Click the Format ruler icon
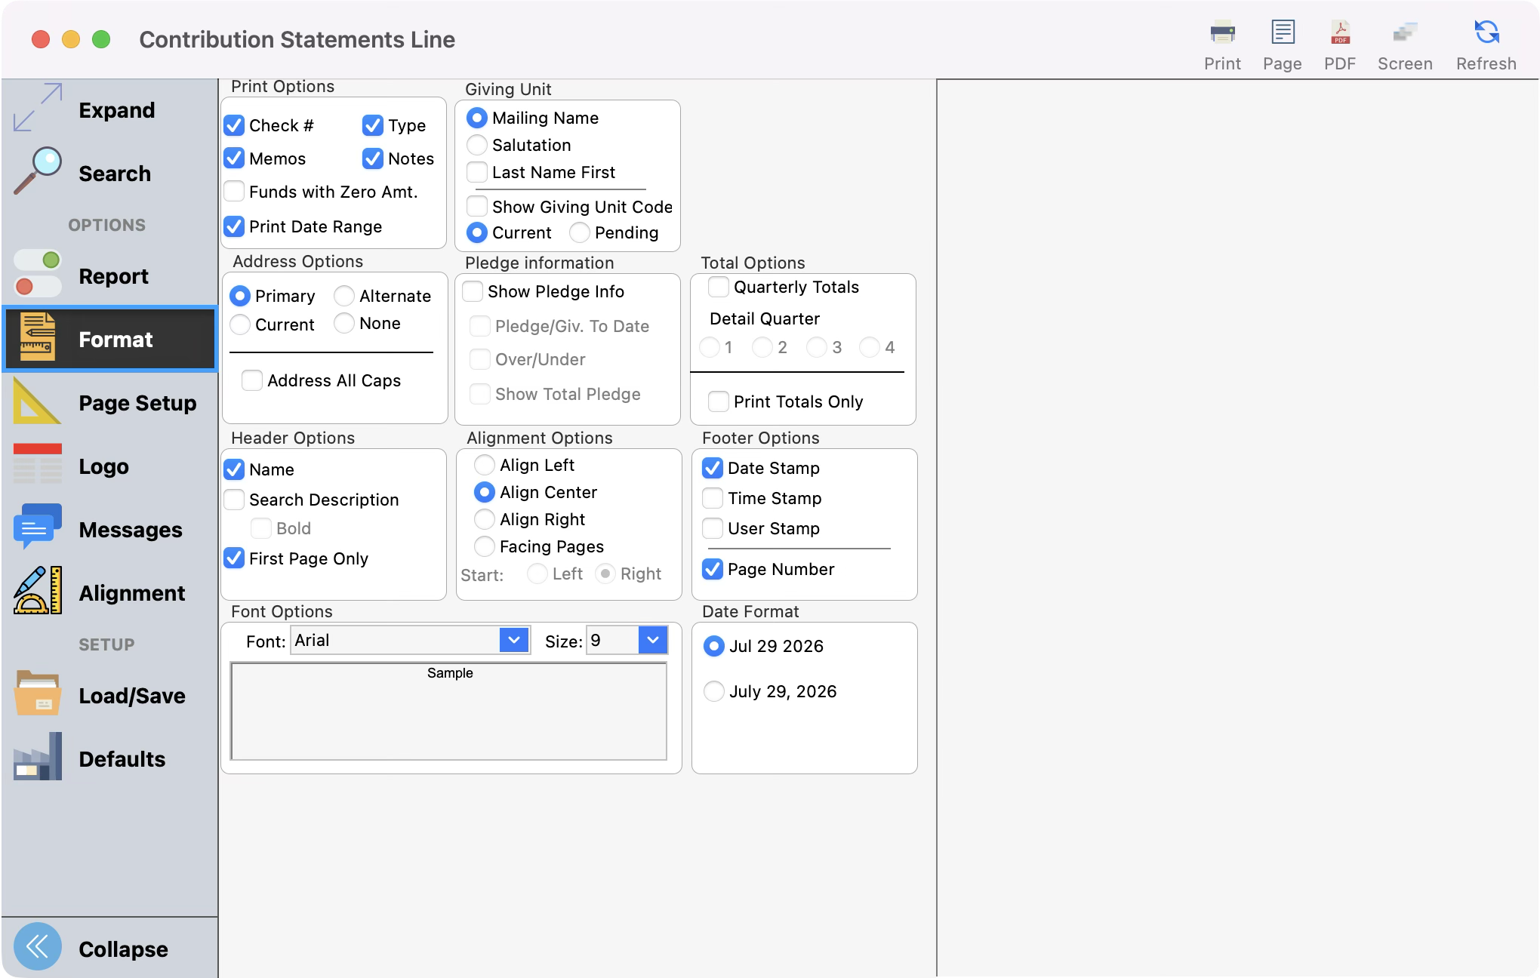 (x=38, y=337)
